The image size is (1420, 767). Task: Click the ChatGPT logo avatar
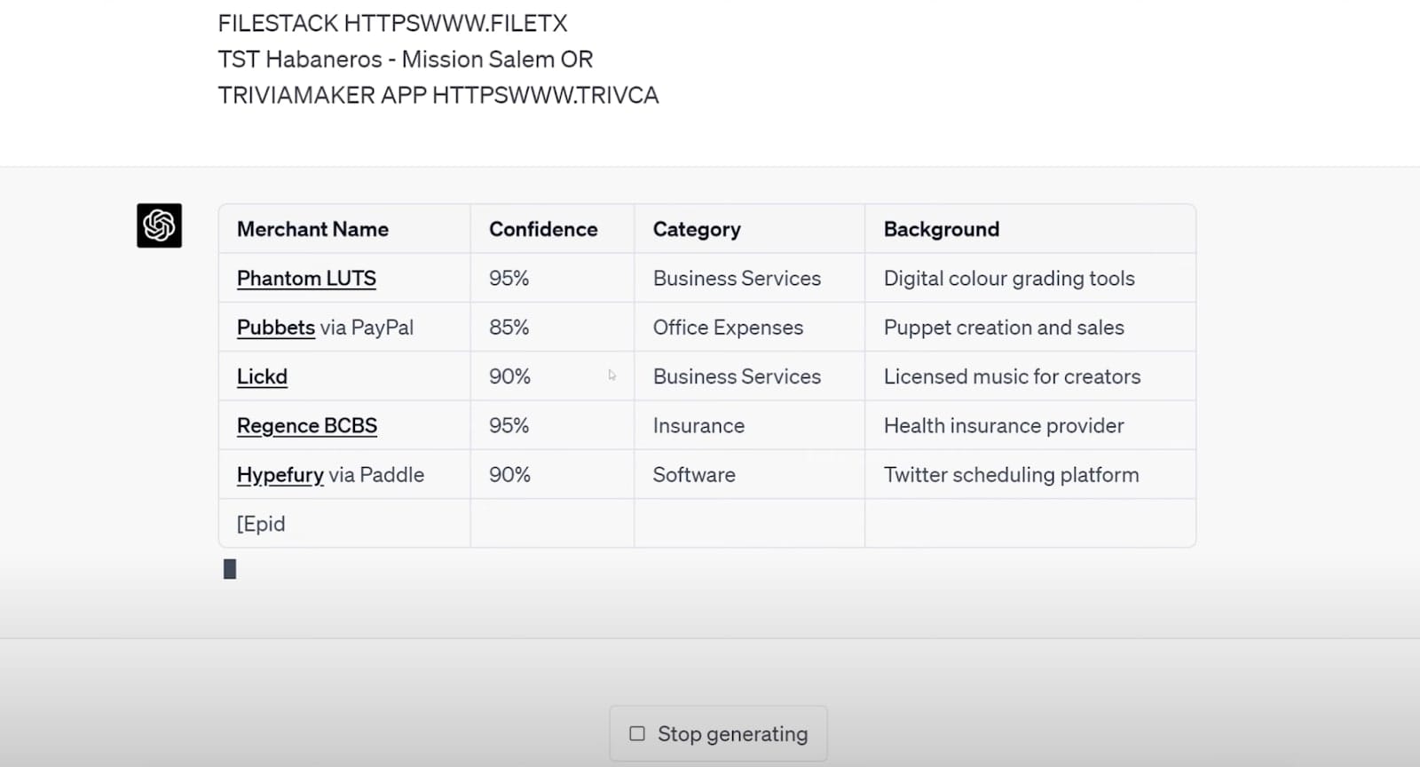tap(159, 225)
